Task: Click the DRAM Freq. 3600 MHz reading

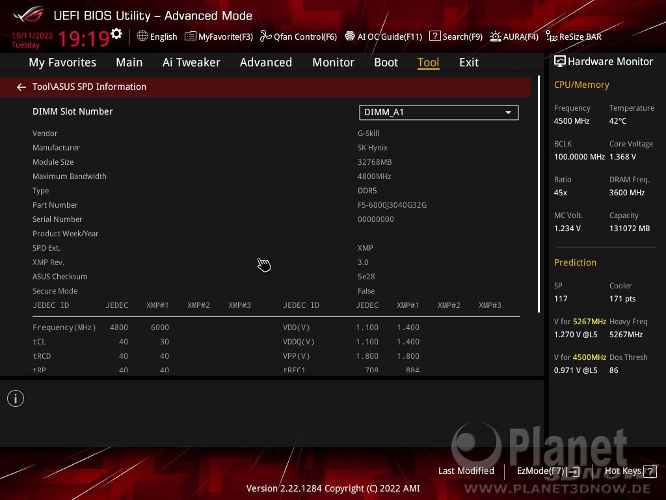Action: click(627, 193)
